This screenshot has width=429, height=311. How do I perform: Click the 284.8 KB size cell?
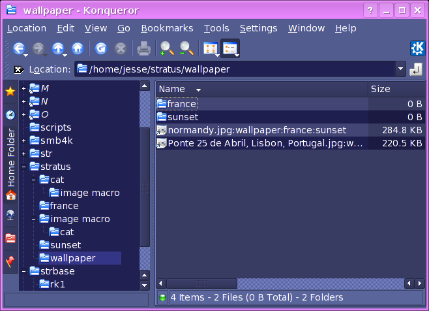[x=396, y=130]
